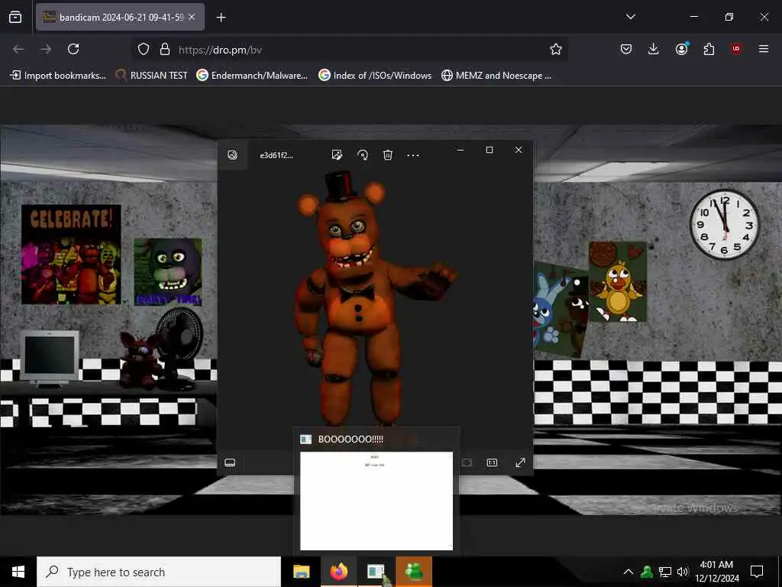Delete the image with trash icon
The image size is (782, 587).
coord(387,155)
